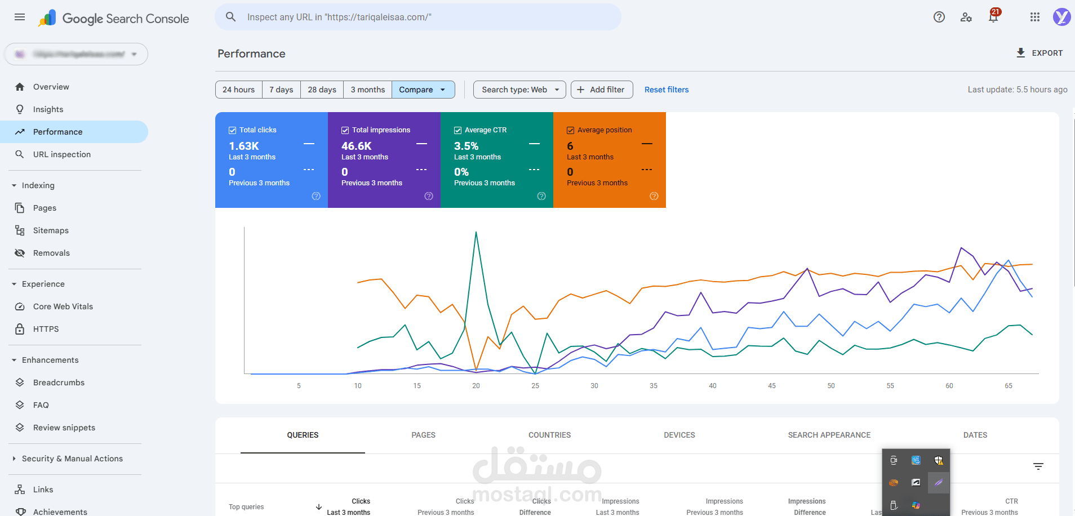Open the notifications bell
The image size is (1075, 516).
point(993,17)
